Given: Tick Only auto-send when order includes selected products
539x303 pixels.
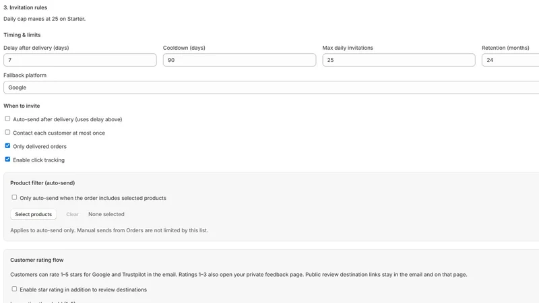Looking at the screenshot, I should click(x=14, y=197).
